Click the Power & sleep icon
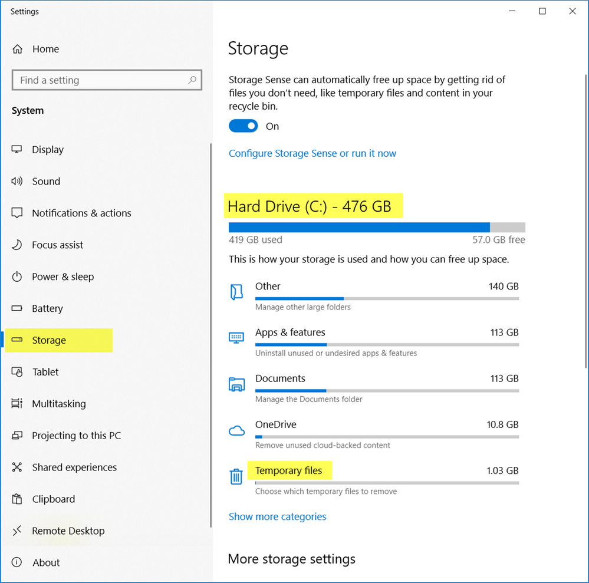 coord(17,276)
